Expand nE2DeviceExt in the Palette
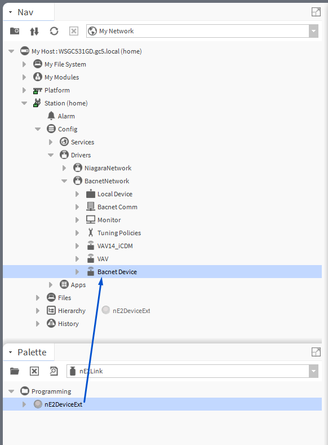The width and height of the screenshot is (328, 445). coord(24,404)
